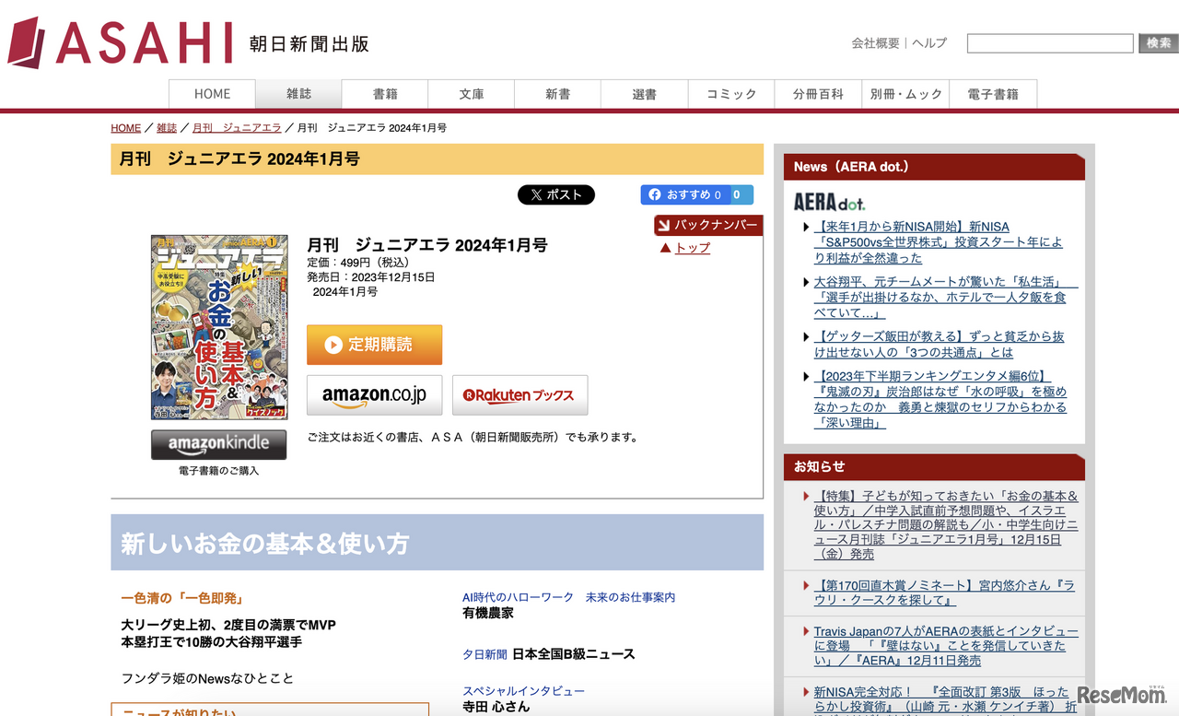Open the 大谷翔平 元チームメート news link

940,297
